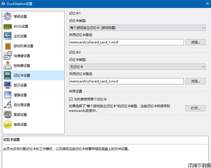
Task: Click 打开... button for memcards directory
Action: coord(196,108)
